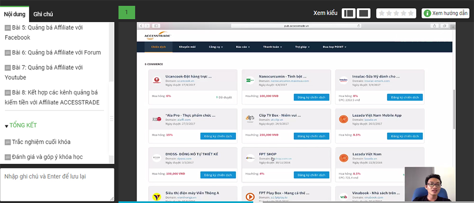Click the browser forward arrow in video
The image size is (474, 203).
(x=147, y=26)
